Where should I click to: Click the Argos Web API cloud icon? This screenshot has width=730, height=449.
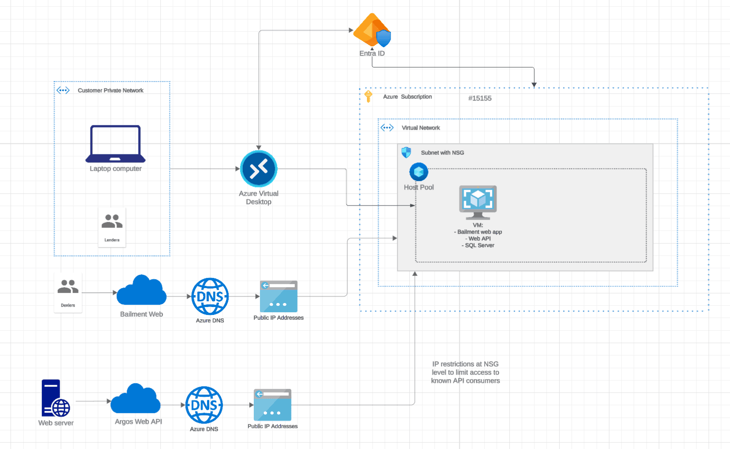pyautogui.click(x=135, y=398)
